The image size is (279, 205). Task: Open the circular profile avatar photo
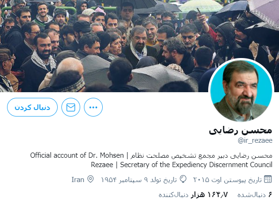pos(241,91)
